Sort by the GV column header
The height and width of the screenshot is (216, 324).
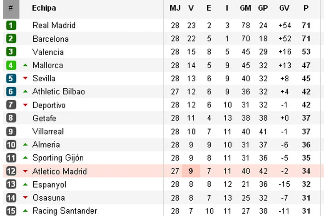(x=284, y=8)
